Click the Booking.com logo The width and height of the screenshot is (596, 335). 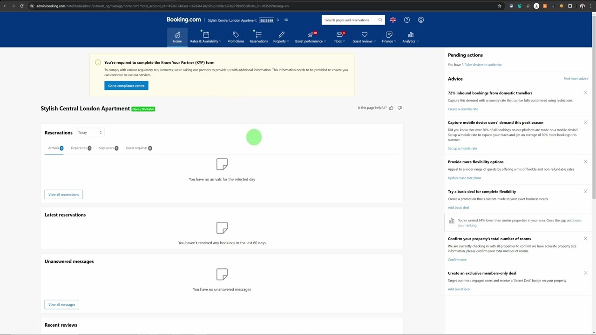183,20
